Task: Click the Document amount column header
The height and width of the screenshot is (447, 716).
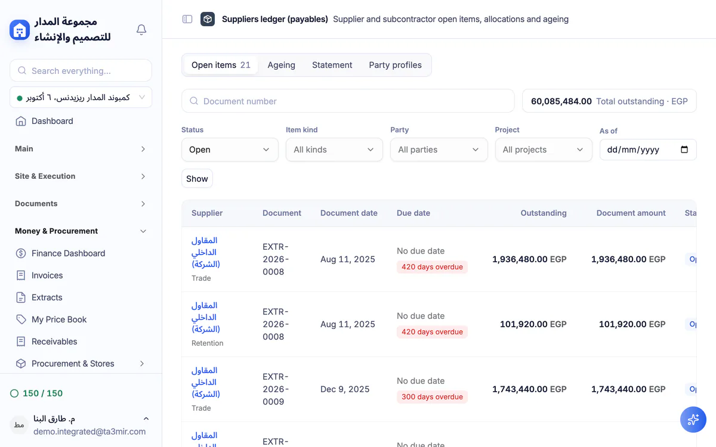Action: [x=631, y=213]
